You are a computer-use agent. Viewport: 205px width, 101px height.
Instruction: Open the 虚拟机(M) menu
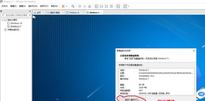pyautogui.click(x=33, y=6)
